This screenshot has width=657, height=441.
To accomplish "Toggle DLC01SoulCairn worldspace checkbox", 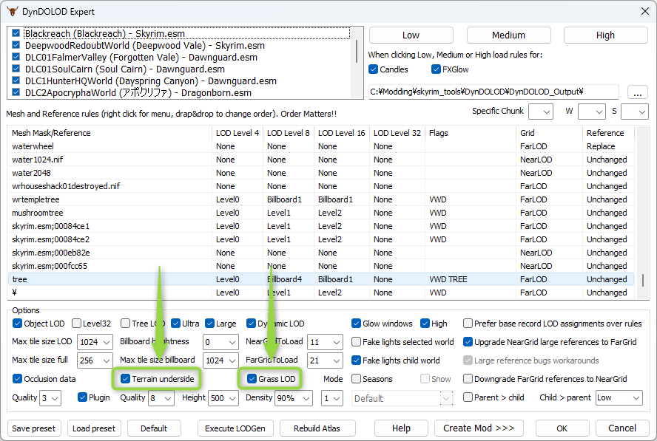I will click(x=16, y=69).
